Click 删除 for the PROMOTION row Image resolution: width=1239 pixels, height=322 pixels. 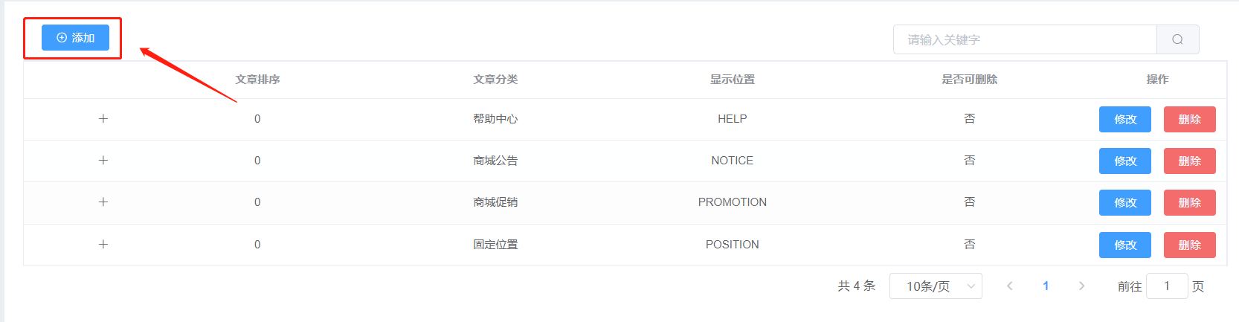tap(1189, 202)
